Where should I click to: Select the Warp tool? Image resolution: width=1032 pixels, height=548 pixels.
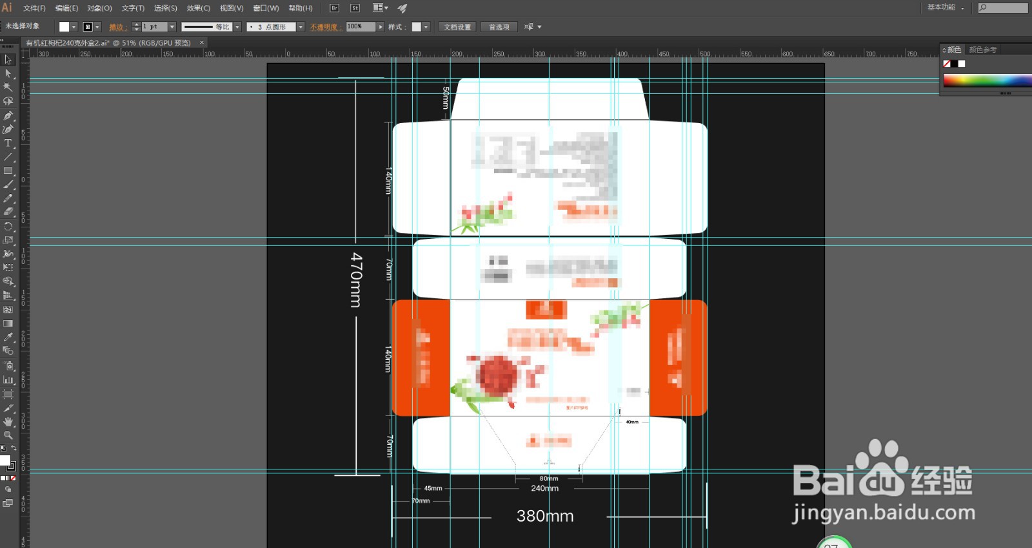[8, 254]
